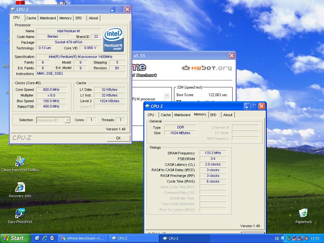
Task: Click the memory Type value 'DDR'
Action: coord(180,127)
